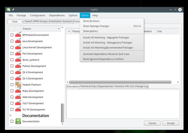This screenshot has width=188, height=133.
Task: Check the Java Development checkbox
Action: pos(12,41)
